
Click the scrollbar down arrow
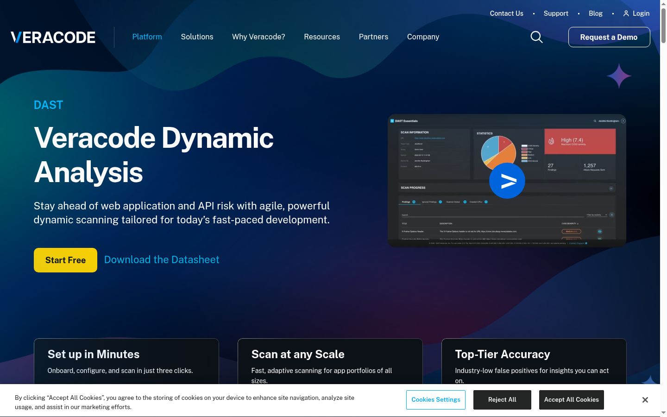point(663,413)
